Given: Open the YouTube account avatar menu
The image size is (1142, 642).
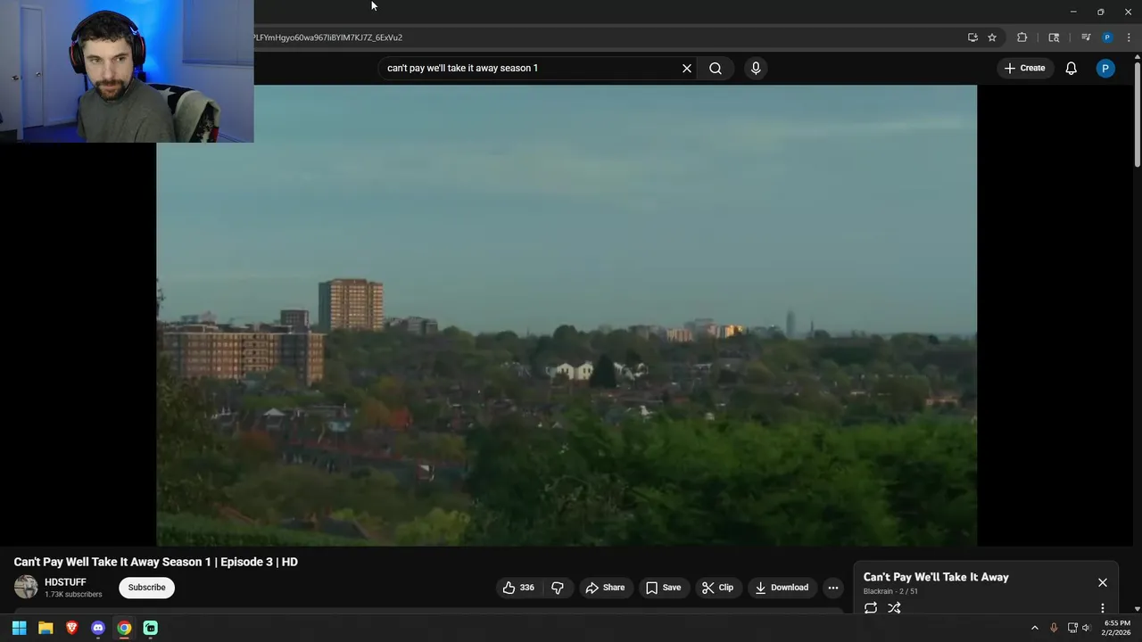Looking at the screenshot, I should click(1105, 68).
